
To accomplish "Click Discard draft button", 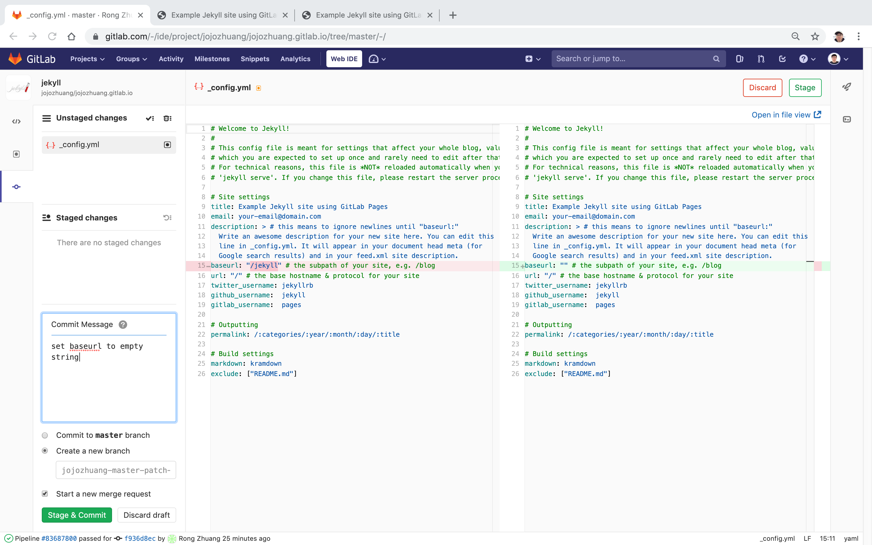I will [146, 515].
